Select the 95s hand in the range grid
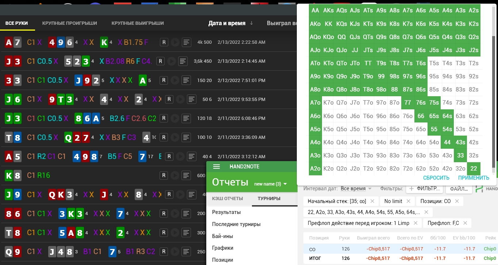This screenshot has width=498, height=265. point(434,76)
